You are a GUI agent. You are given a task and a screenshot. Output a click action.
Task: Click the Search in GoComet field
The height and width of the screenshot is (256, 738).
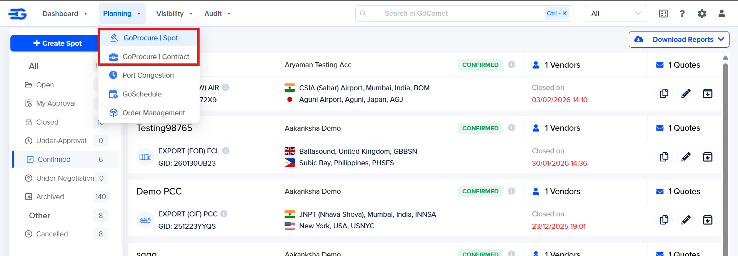[x=464, y=13]
